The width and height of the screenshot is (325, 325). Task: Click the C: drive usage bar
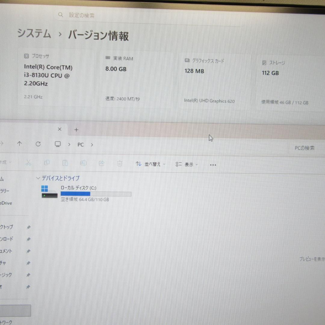pos(96,194)
